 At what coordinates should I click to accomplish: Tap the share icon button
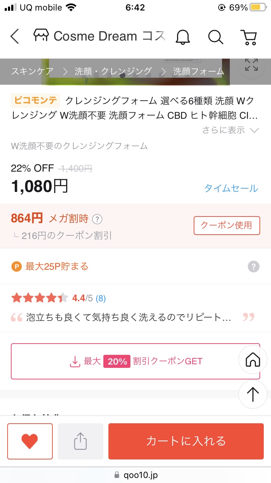81,441
